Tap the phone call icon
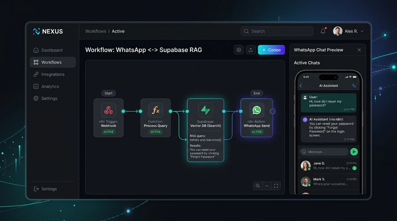This screenshot has width=397, height=221. point(354,86)
